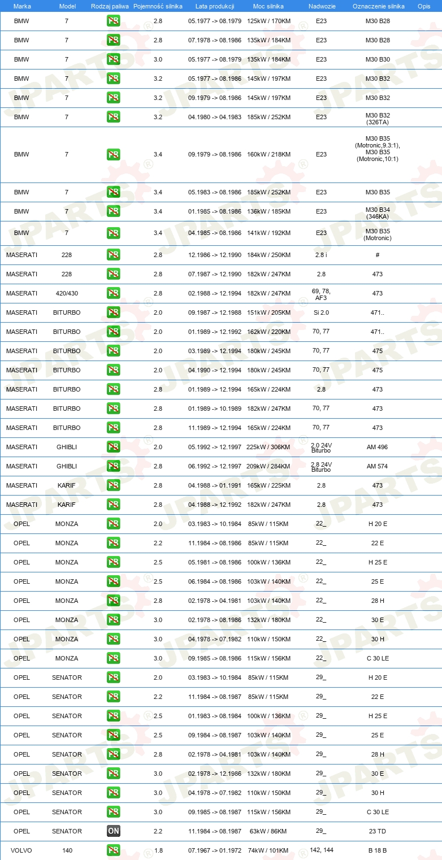Click petrol icon in Opel Senator H 20 E row
The height and width of the screenshot is (860, 442).
click(113, 677)
